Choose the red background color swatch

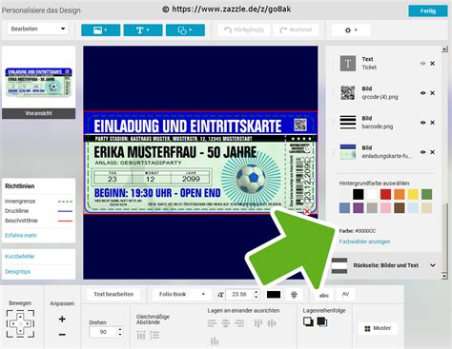[x=385, y=194]
